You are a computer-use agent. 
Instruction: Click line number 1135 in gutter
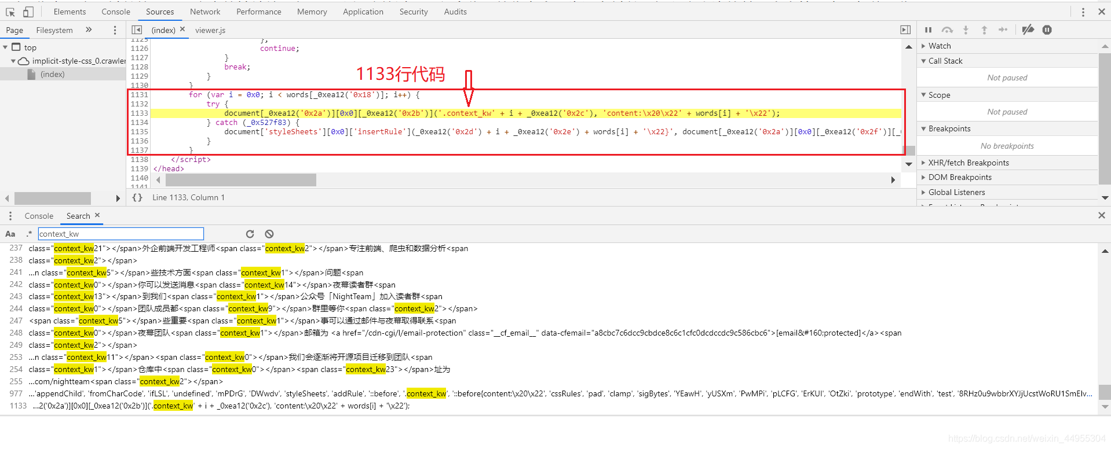click(x=140, y=131)
